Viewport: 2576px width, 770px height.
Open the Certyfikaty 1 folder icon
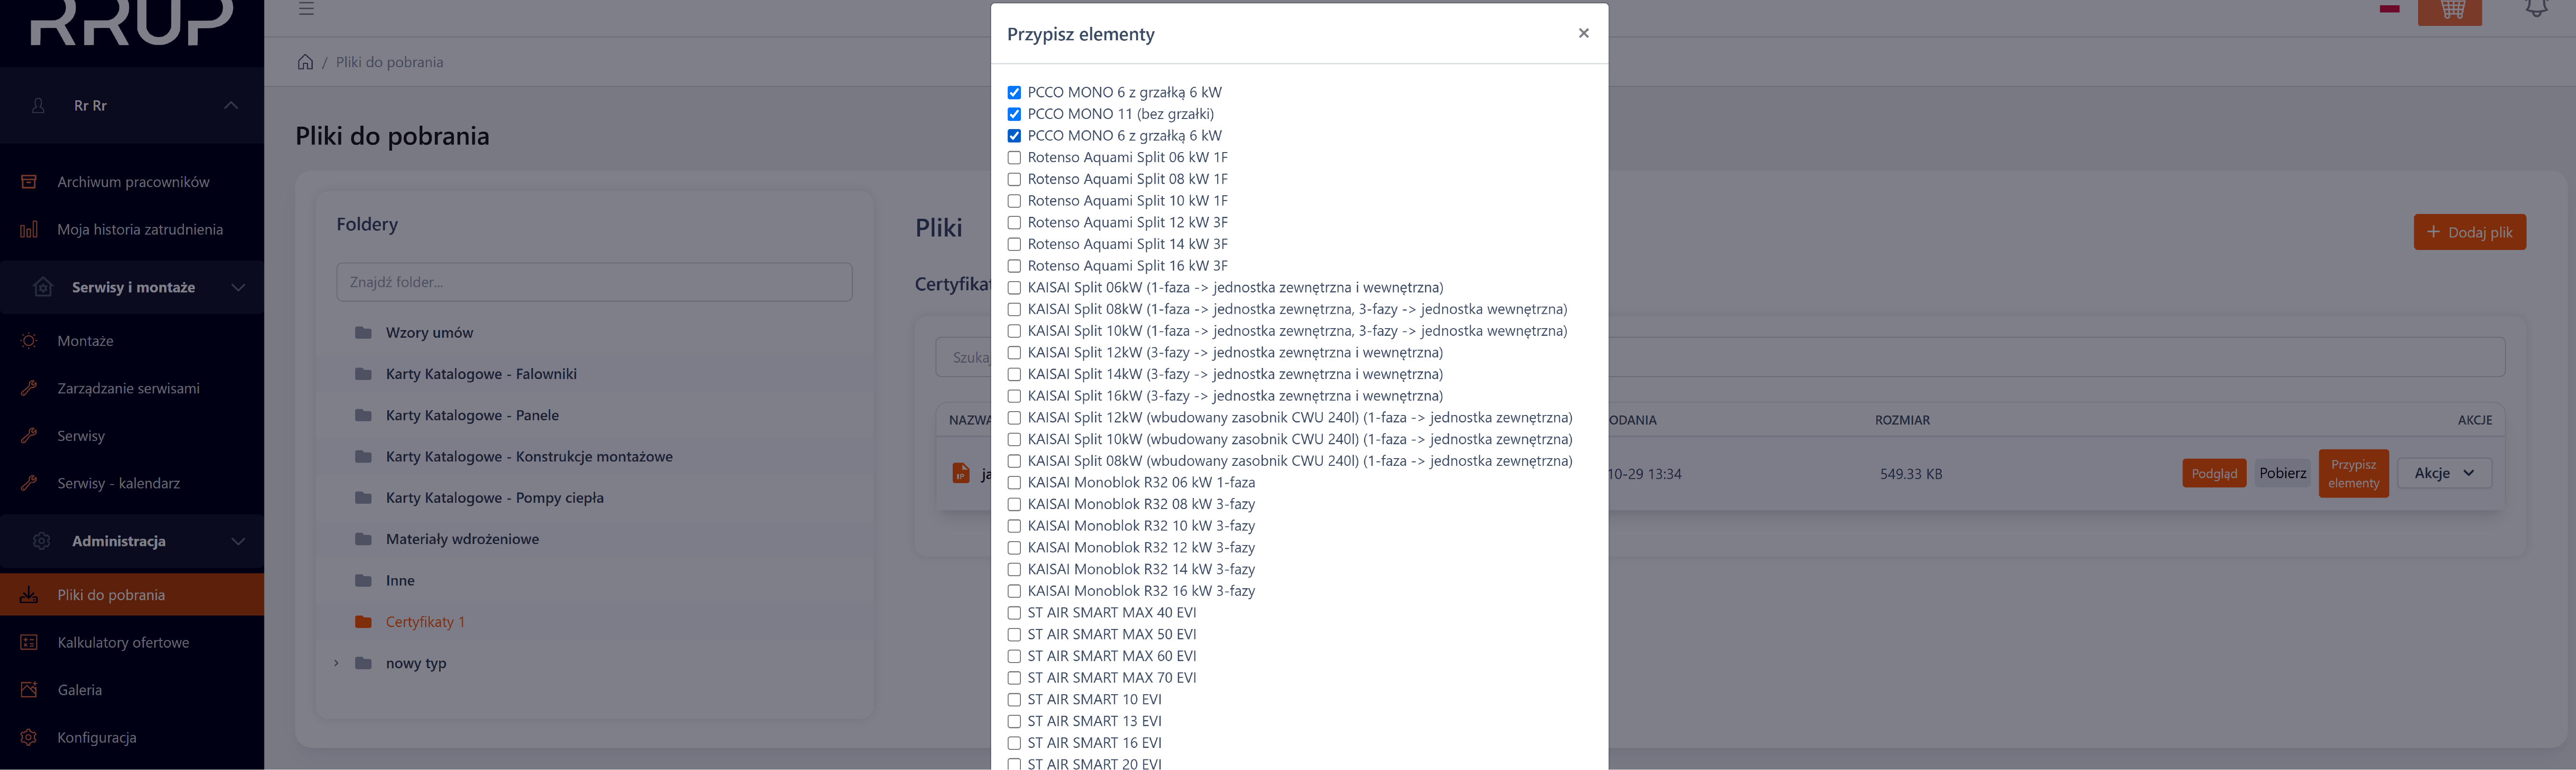click(363, 622)
